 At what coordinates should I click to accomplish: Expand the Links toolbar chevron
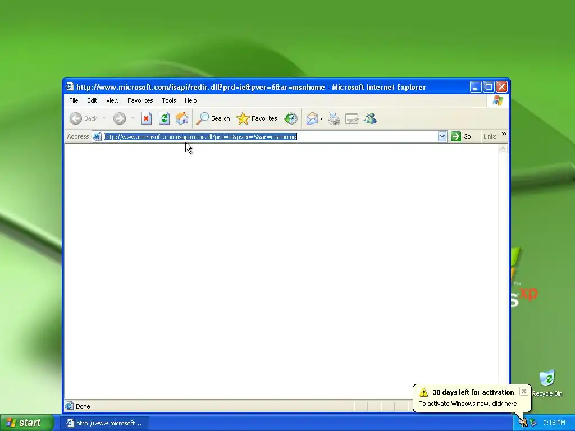point(504,134)
